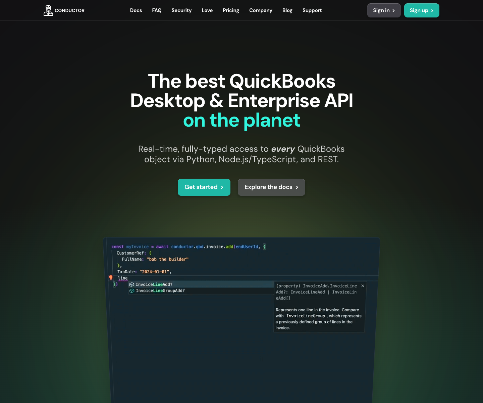Image resolution: width=483 pixels, height=403 pixels.
Task: Click the chevron in Sign up button
Action: click(x=432, y=10)
